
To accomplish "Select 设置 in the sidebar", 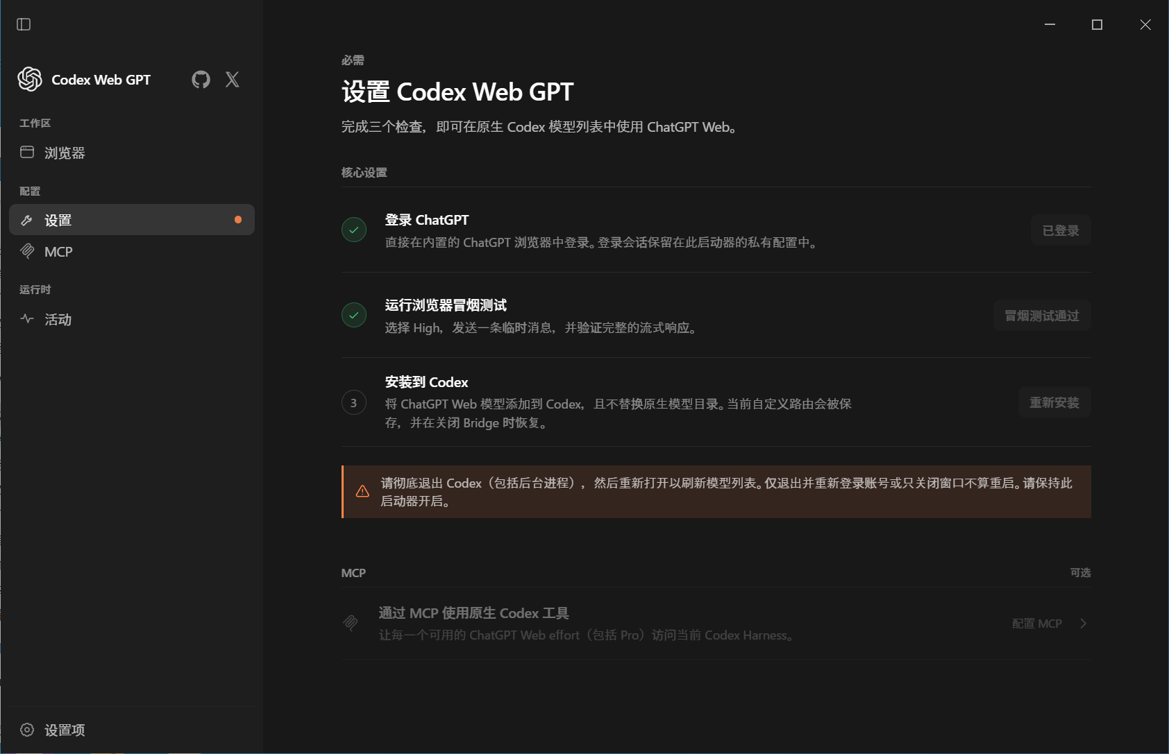I will tap(132, 220).
